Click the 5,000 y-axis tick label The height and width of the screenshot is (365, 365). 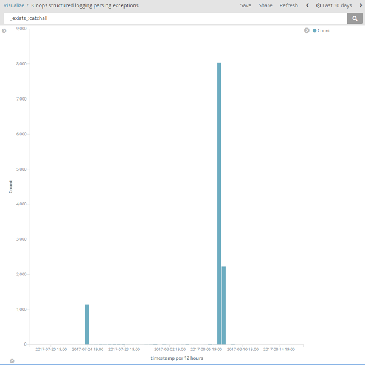tap(21, 169)
